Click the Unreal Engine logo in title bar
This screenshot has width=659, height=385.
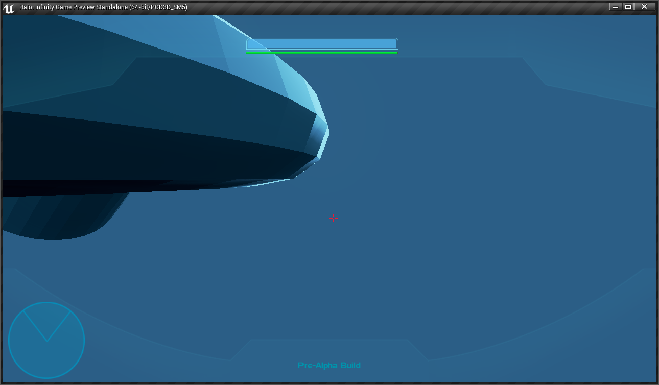(x=9, y=7)
